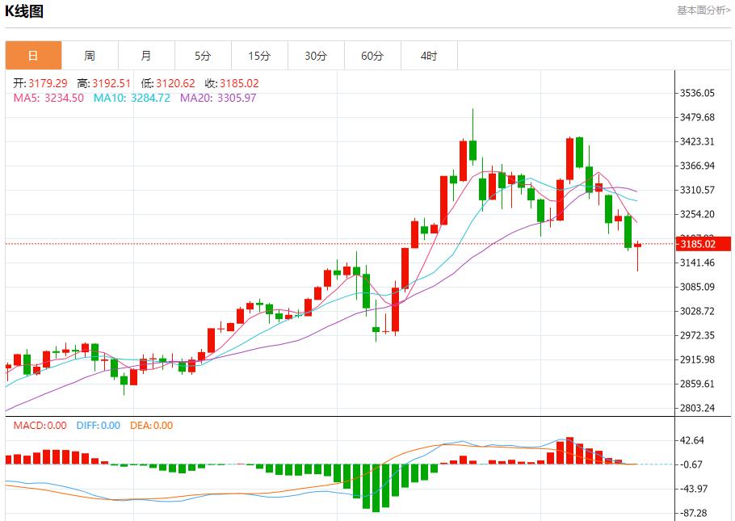The image size is (735, 521).
Task: Select the DEA value label
Action: coord(151,426)
